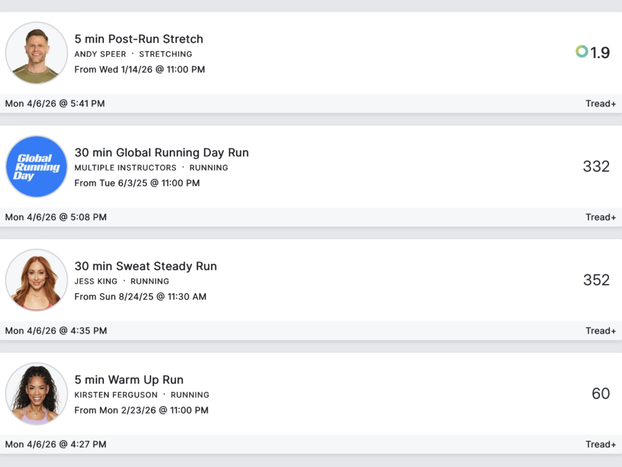Click Tread+ label under Warm Up Run

pyautogui.click(x=600, y=444)
